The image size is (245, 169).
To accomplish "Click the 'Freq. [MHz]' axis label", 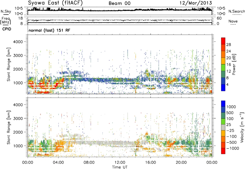I will coord(6,21).
